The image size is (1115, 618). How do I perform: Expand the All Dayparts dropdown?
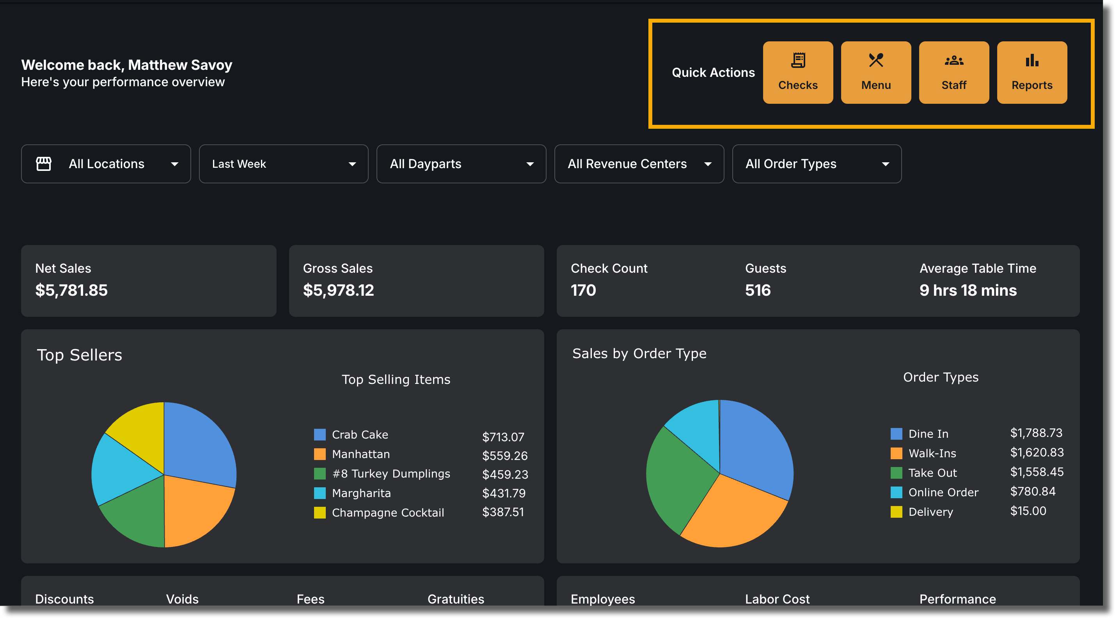coord(461,163)
